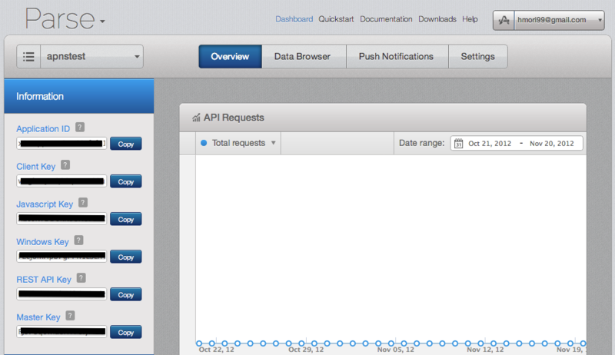Click the Oct 21, 2012 start date
The image size is (615, 355).
(x=490, y=144)
